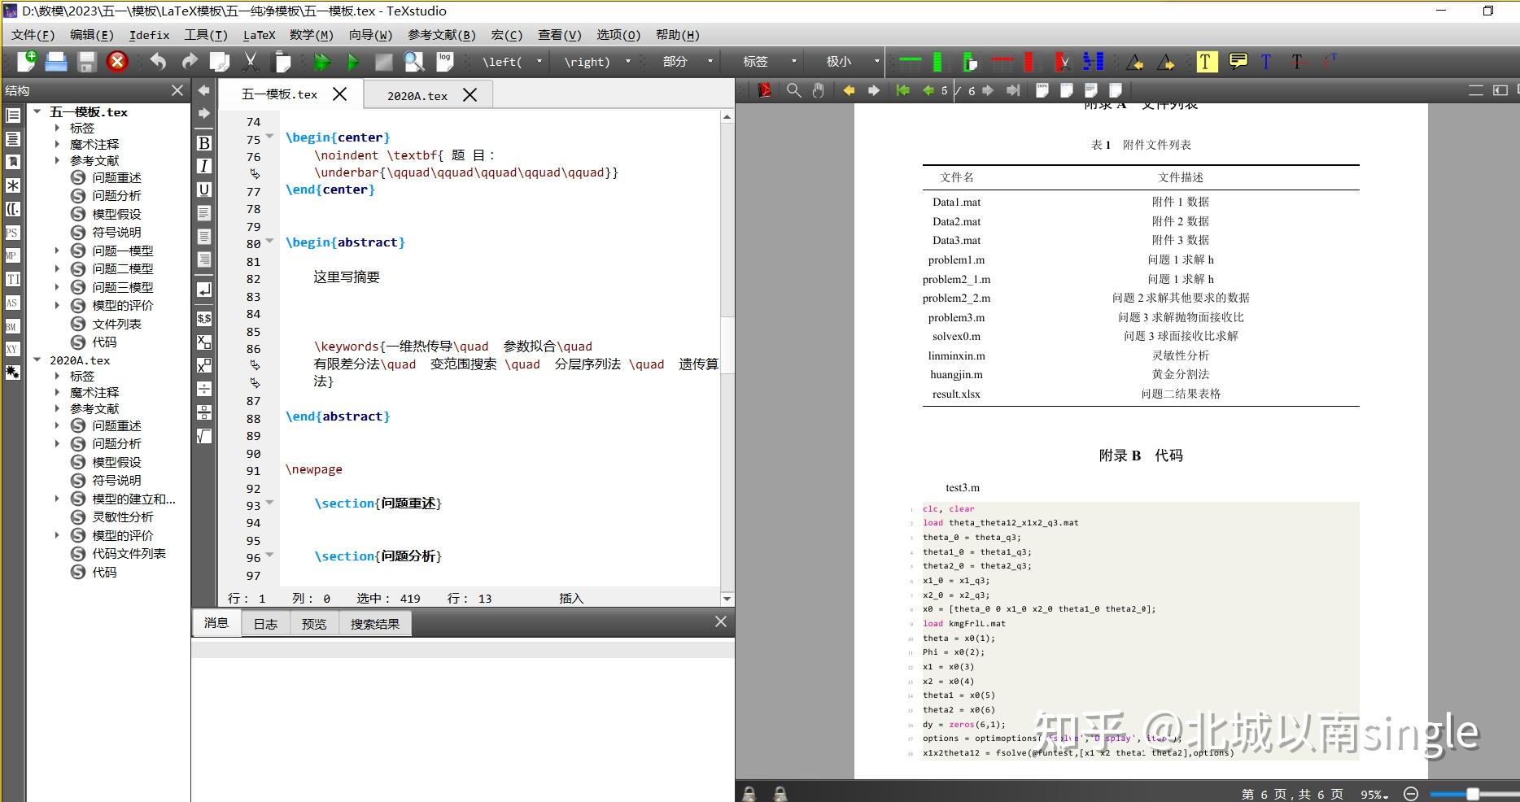Open the \left( delimiter dropdown
This screenshot has height=802, width=1520.
coord(539,62)
